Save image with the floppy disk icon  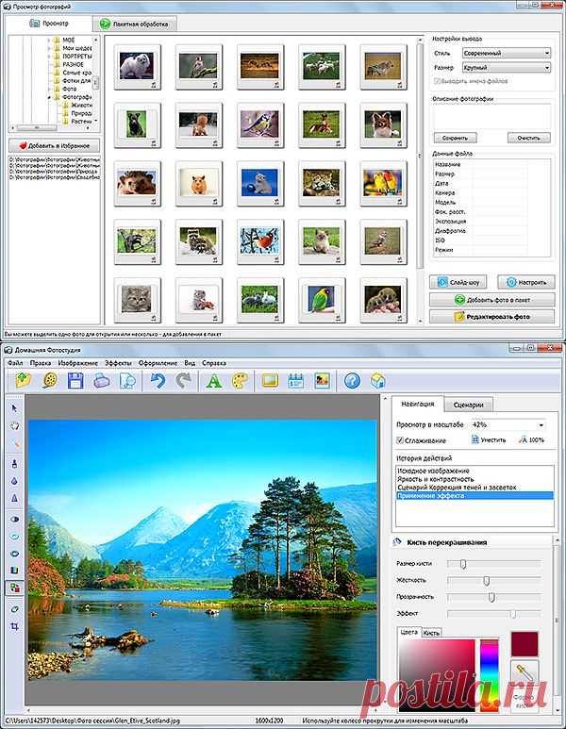[x=75, y=381]
